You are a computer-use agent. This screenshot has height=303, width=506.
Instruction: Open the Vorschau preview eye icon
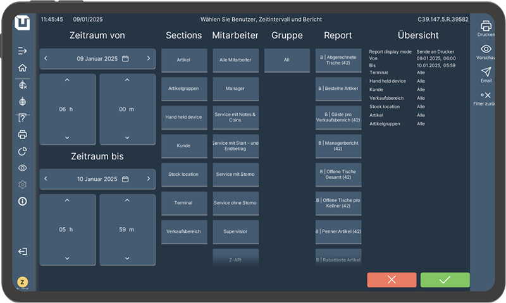pyautogui.click(x=486, y=49)
